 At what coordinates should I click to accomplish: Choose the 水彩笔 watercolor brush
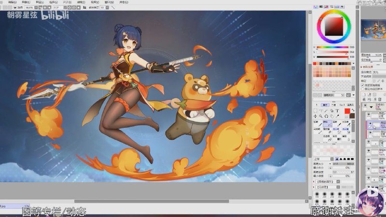(346, 123)
